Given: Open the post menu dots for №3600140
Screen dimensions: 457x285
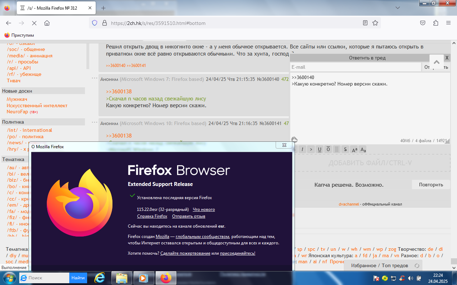Looking at the screenshot, I should (x=94, y=78).
